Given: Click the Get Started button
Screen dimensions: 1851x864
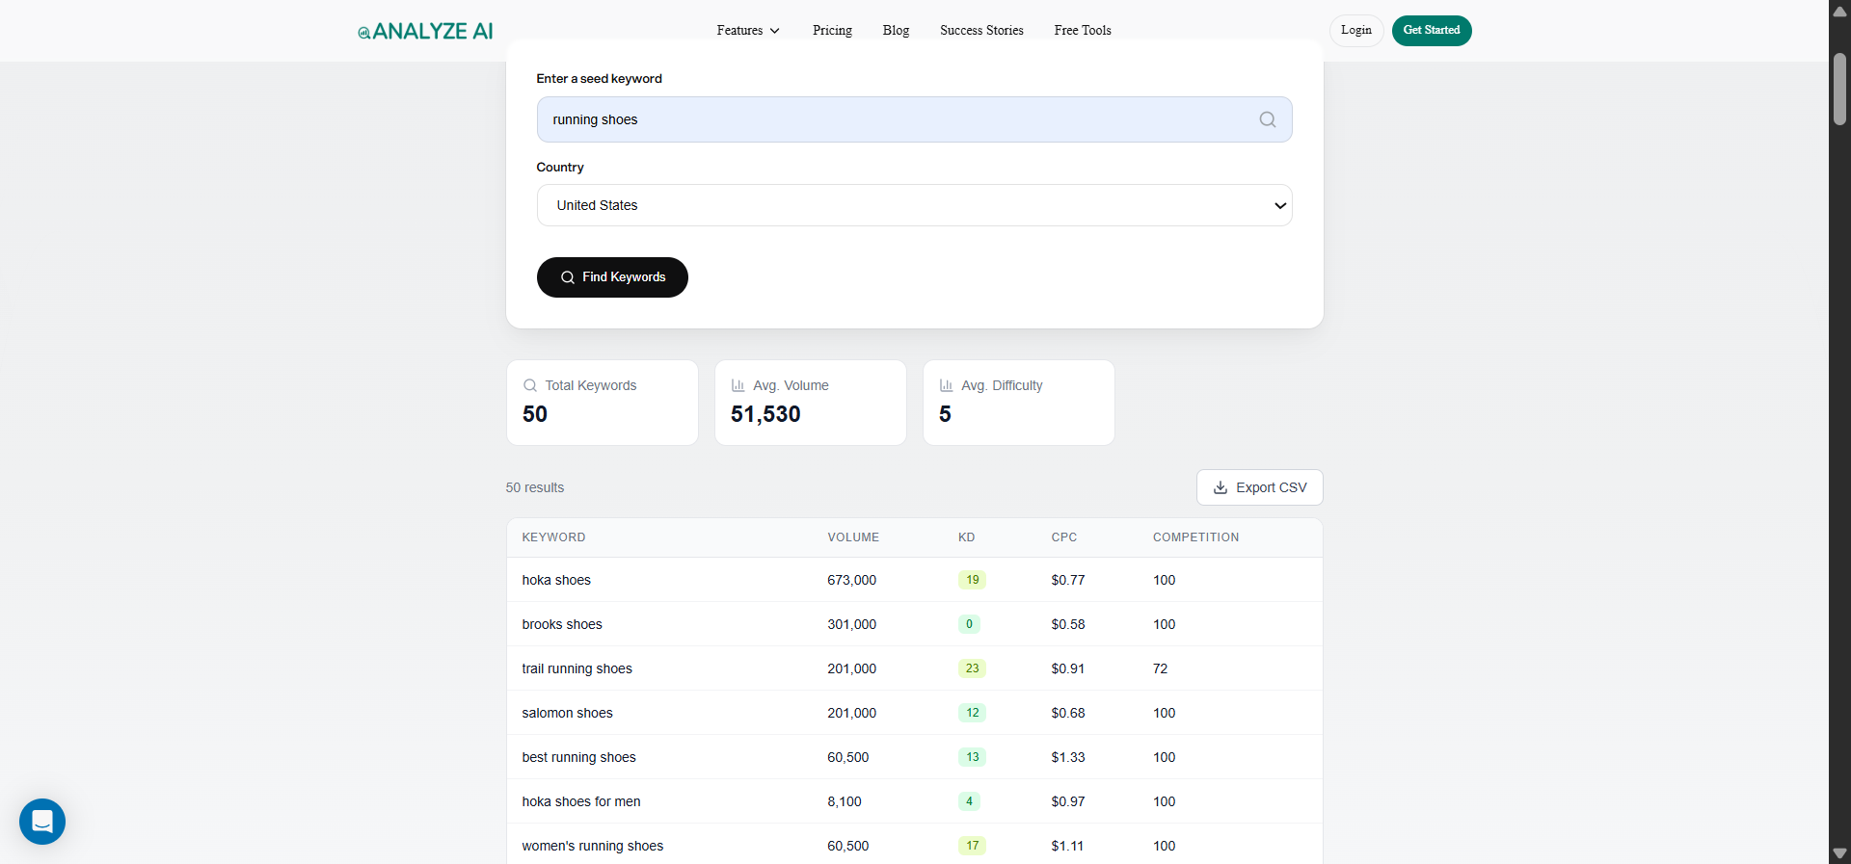Looking at the screenshot, I should pos(1432,31).
